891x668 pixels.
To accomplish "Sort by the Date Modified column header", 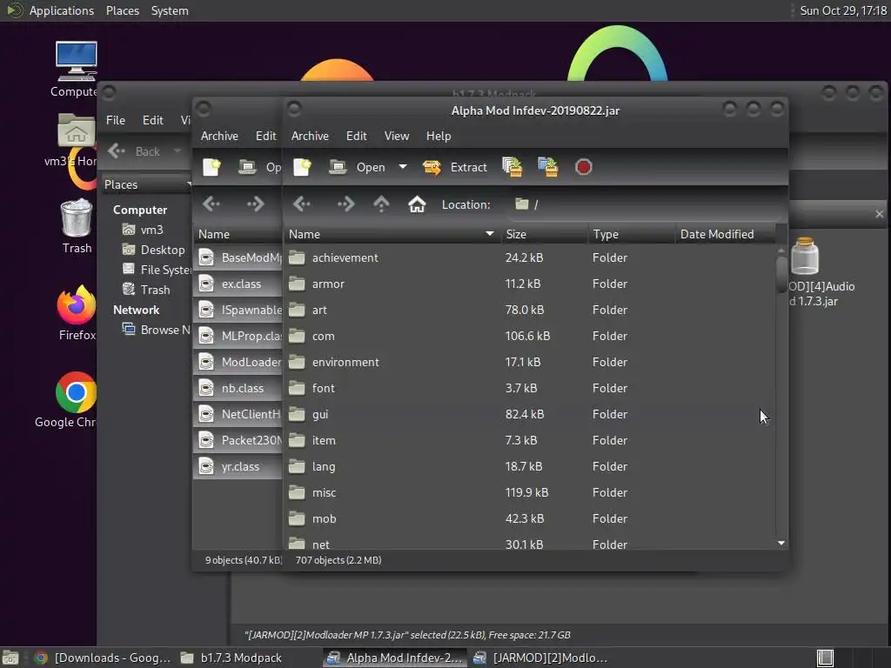I will pos(725,234).
